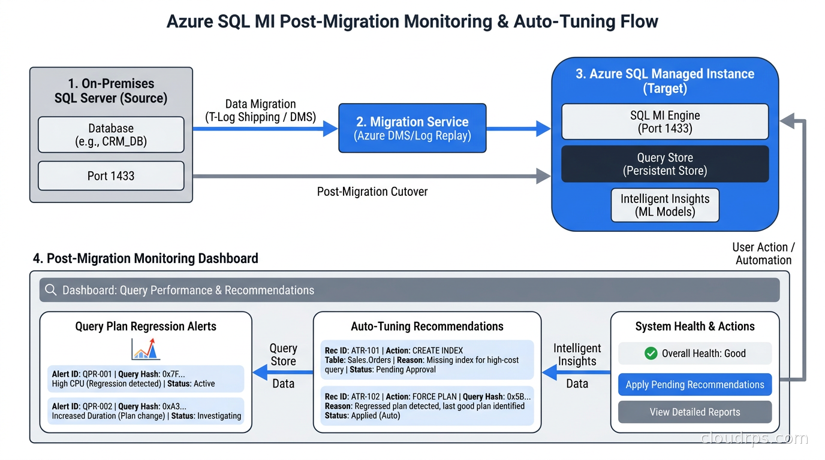Screen dimensions: 825x460
Task: Click Auto-Tuning Recommendations heading
Action: (x=427, y=326)
